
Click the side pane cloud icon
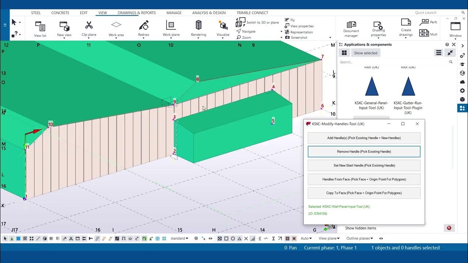463,82
